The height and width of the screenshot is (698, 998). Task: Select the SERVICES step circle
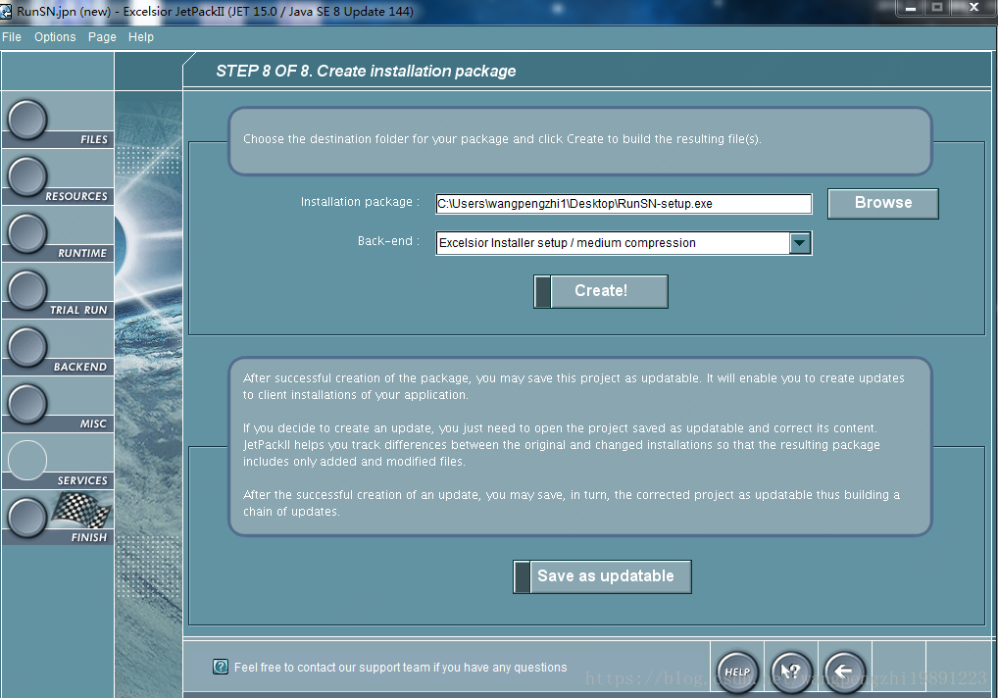coord(27,460)
